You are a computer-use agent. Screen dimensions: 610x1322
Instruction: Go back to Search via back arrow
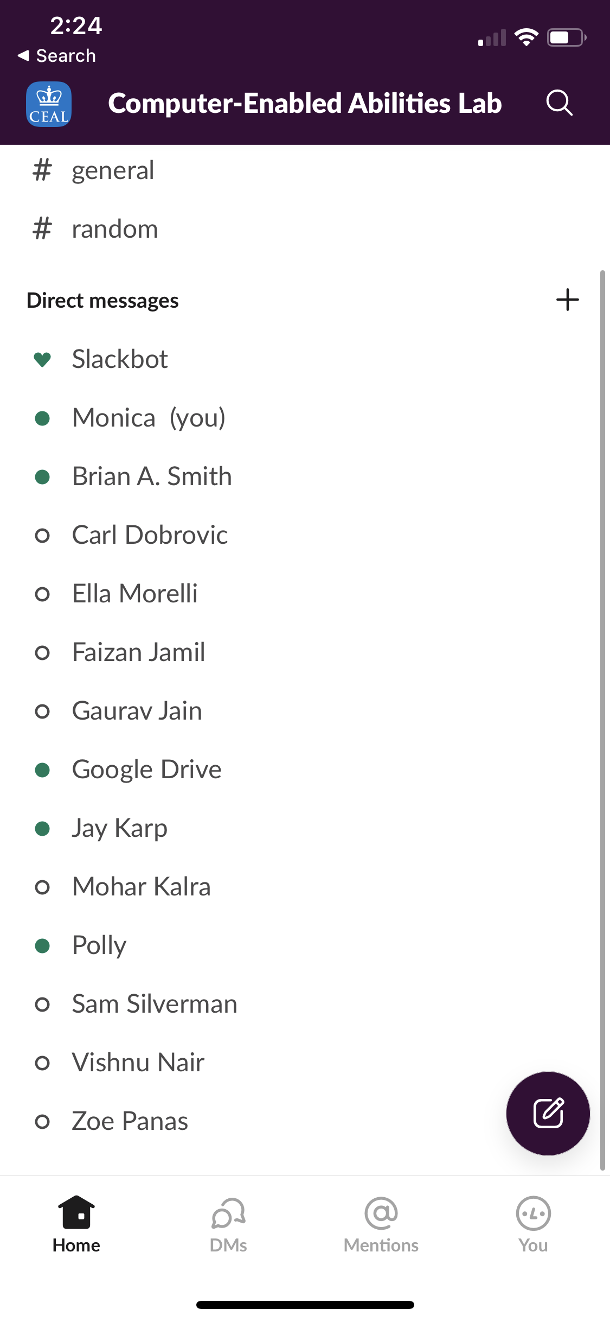pos(56,56)
